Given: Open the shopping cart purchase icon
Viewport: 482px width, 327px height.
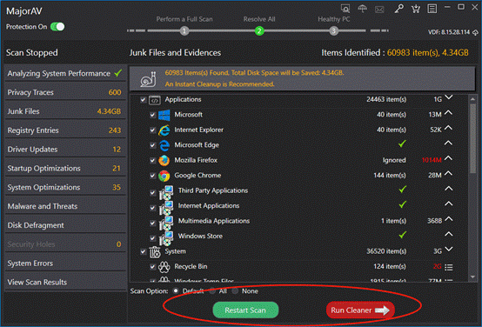Looking at the screenshot, I should pyautogui.click(x=416, y=9).
